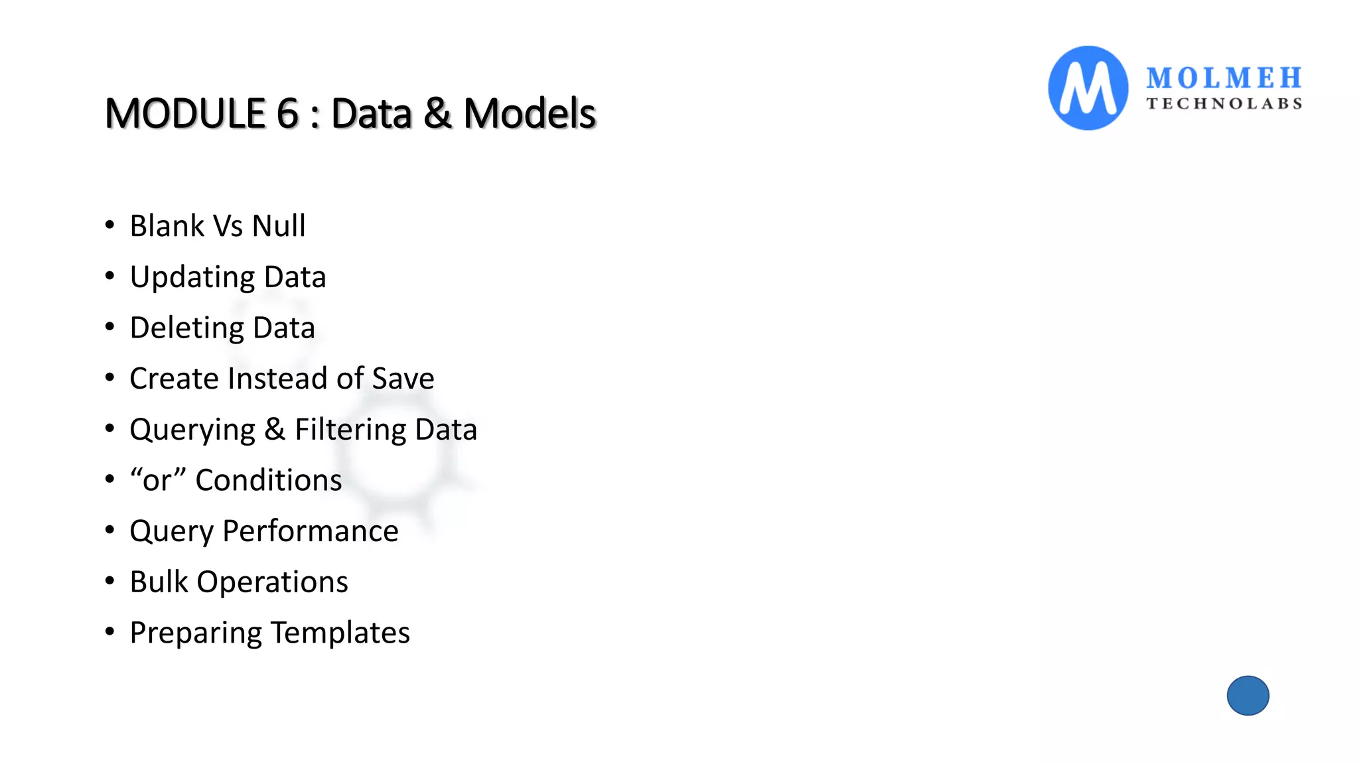The height and width of the screenshot is (764, 1359).
Task: Click the TECHNOLABS subtitle under the logo
Action: (1224, 103)
